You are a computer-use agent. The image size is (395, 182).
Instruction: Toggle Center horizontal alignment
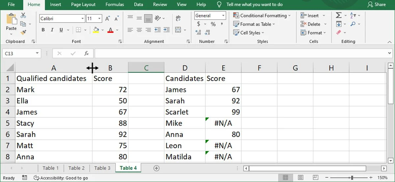tap(139, 30)
